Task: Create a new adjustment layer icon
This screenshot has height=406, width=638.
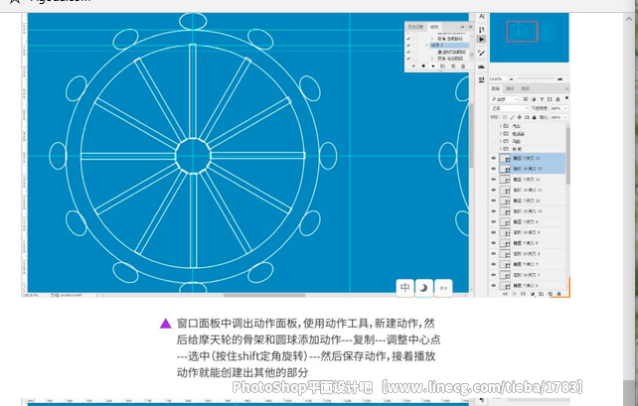Action: [x=533, y=294]
